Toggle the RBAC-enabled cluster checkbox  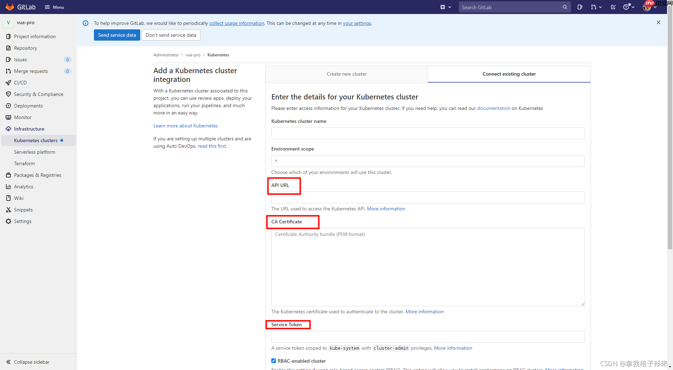[x=274, y=361]
